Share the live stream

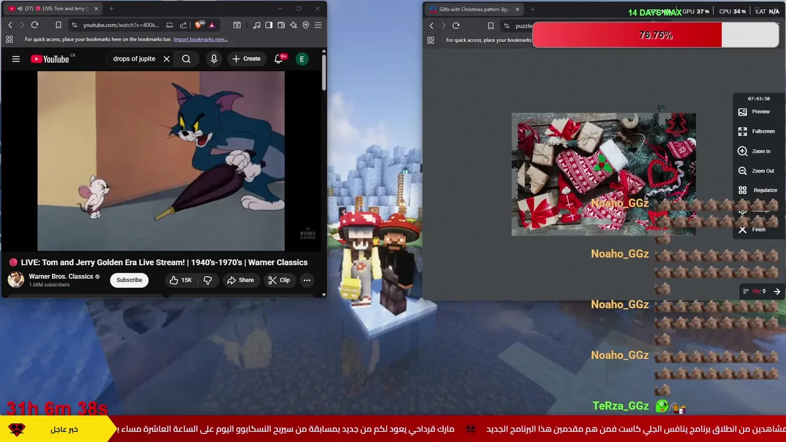240,280
